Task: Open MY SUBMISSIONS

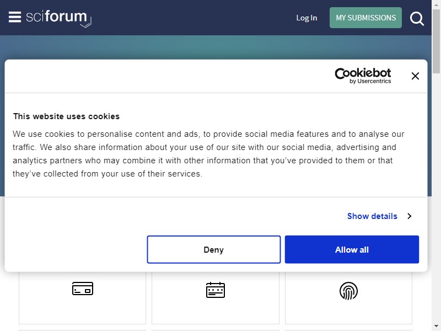Action: (x=365, y=18)
